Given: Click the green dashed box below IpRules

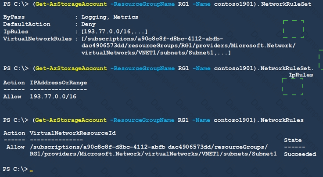Looking at the screenshot, I should [x=293, y=87].
